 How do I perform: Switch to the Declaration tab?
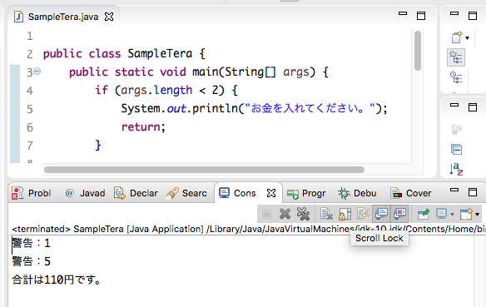point(136,193)
